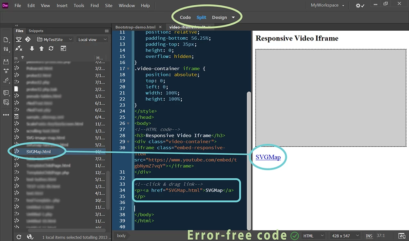Screen dimensions: 409x241
Task: Click the body tag selector in status bar
Action: click(121, 236)
